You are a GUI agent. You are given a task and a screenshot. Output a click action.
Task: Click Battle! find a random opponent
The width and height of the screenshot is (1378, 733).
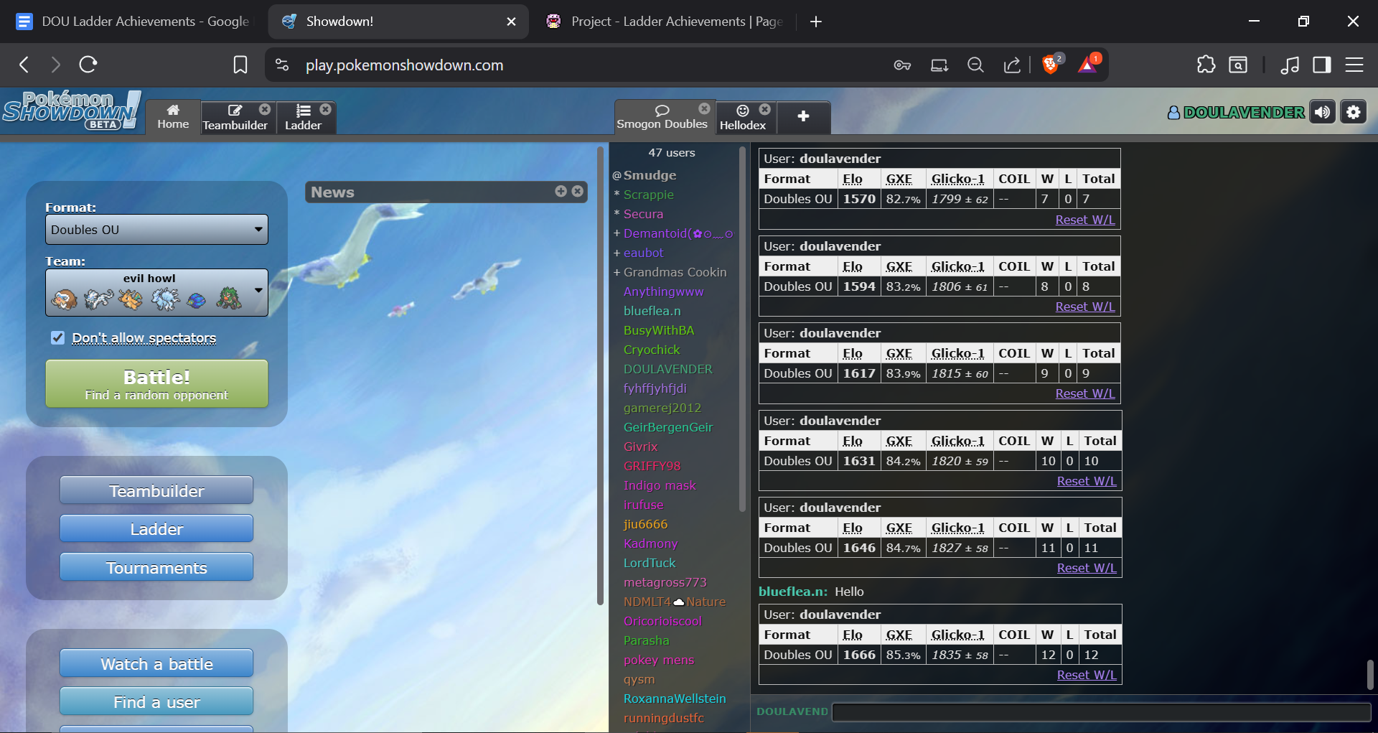[156, 384]
